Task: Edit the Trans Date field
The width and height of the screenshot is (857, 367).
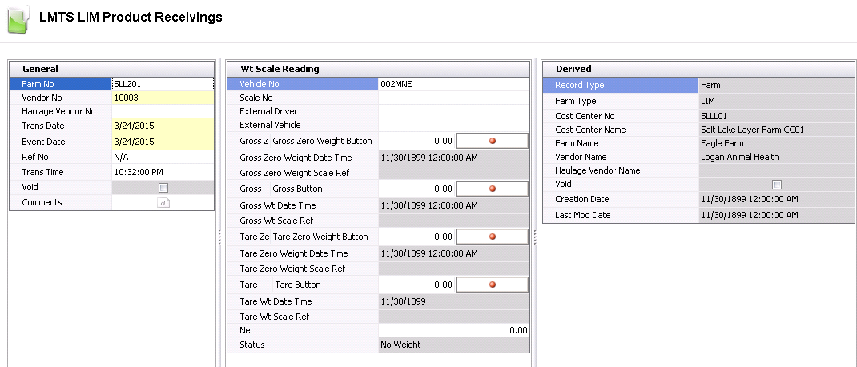Action: (163, 126)
